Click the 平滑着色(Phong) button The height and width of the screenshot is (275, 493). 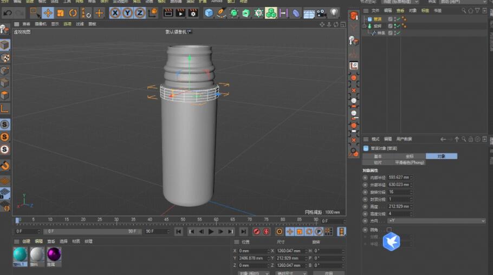pos(410,162)
